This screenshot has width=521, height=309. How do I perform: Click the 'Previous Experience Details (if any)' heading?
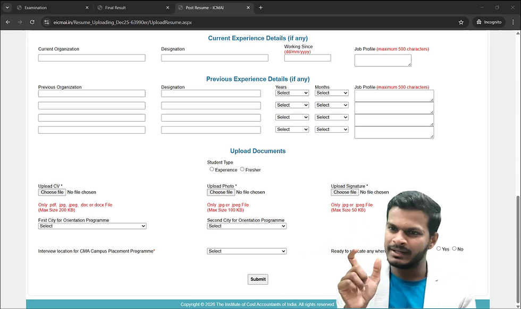(258, 79)
